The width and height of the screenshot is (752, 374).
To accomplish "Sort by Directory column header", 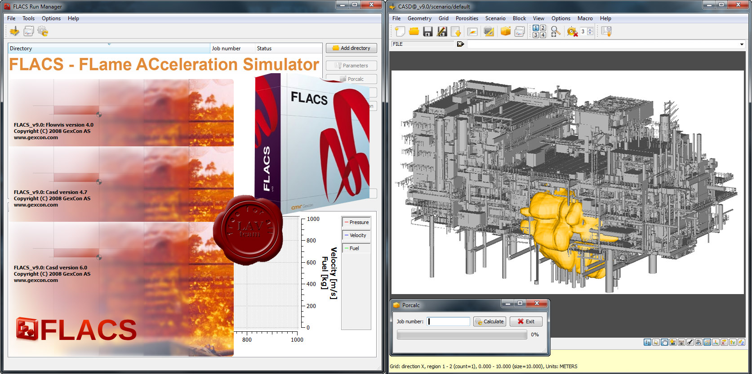I will [109, 48].
